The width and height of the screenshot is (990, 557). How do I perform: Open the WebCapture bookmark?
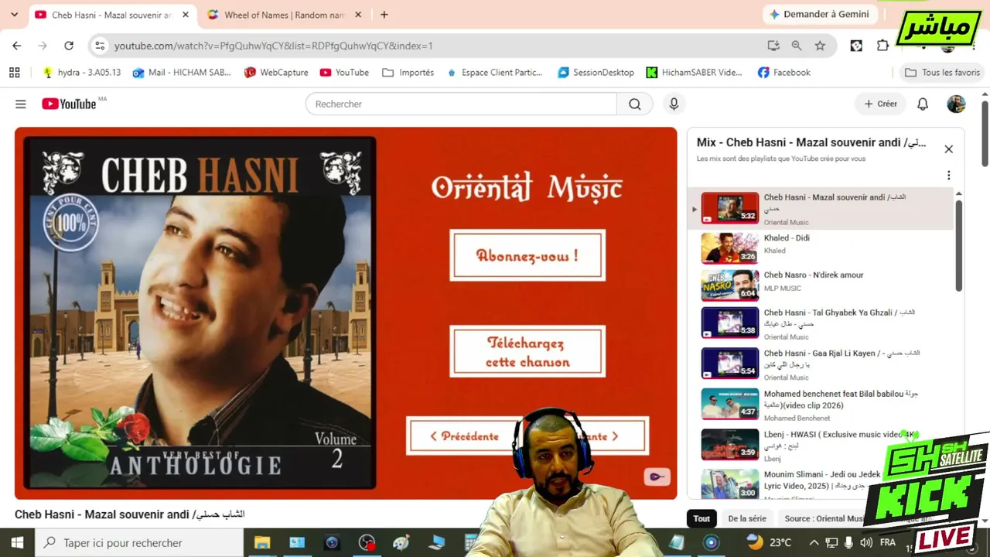pyautogui.click(x=276, y=73)
